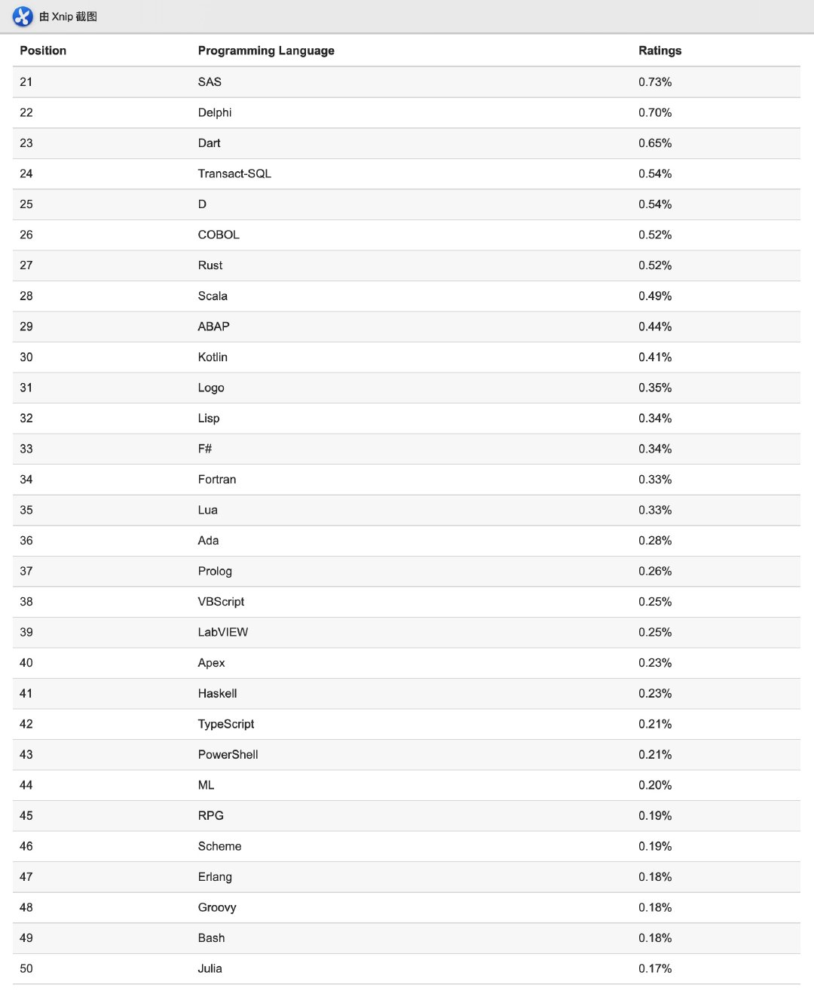Click position number 44
Viewport: 814px width, 997px height.
point(26,785)
